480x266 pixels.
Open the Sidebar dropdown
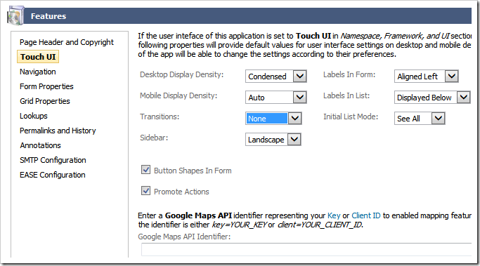273,140
